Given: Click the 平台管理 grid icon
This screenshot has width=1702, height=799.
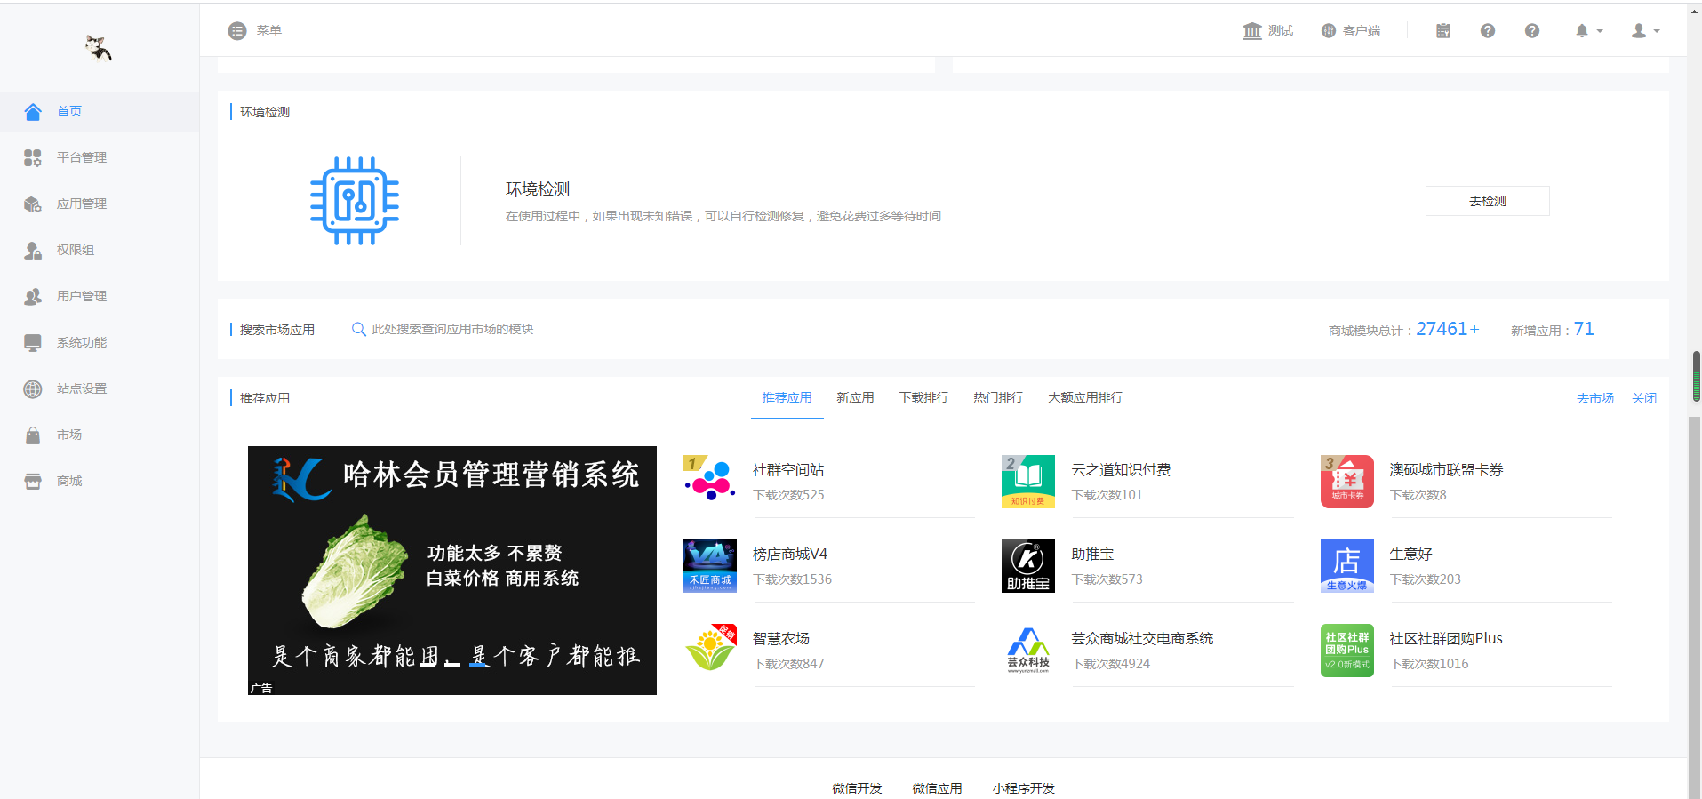Looking at the screenshot, I should (x=33, y=158).
